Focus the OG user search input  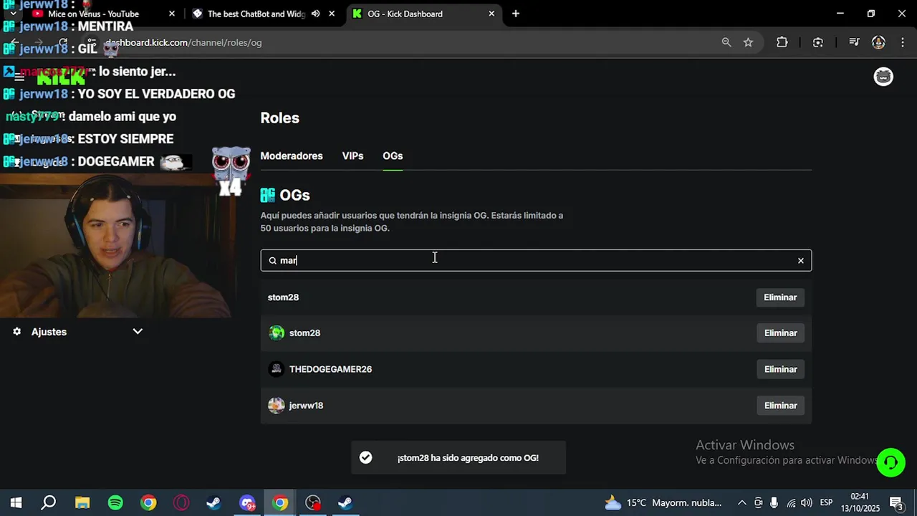click(x=536, y=260)
